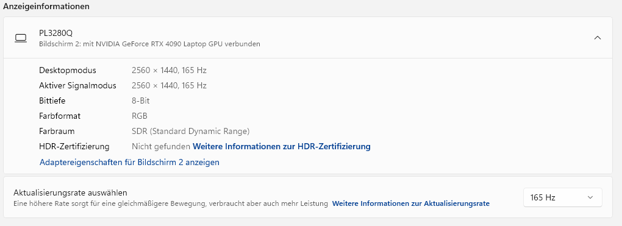Image resolution: width=622 pixels, height=226 pixels.
Task: Click the Desktopmodus 2560 × 1440 value
Action: pos(169,71)
